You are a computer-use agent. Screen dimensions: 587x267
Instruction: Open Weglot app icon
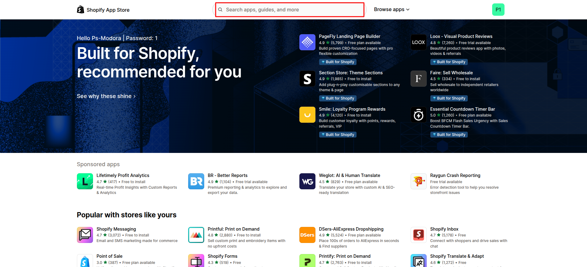pyautogui.click(x=307, y=181)
